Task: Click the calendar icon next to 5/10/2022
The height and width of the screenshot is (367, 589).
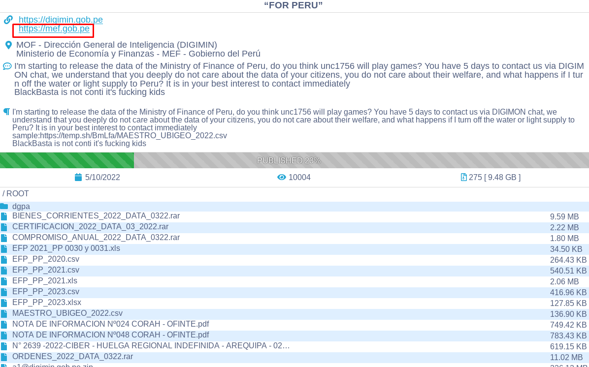Action: click(78, 177)
